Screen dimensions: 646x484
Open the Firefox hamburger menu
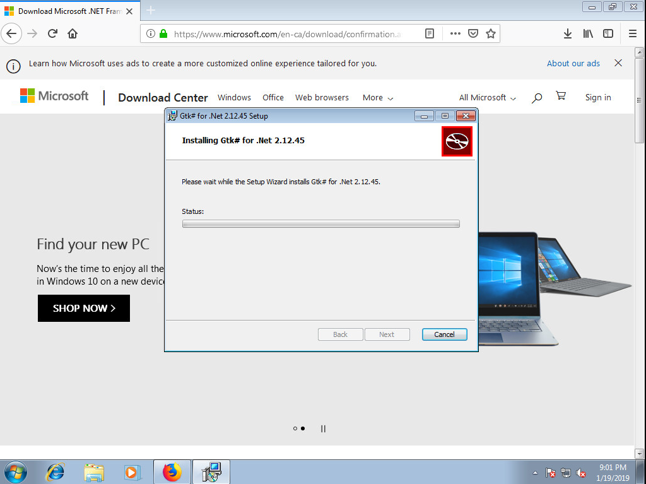click(633, 33)
